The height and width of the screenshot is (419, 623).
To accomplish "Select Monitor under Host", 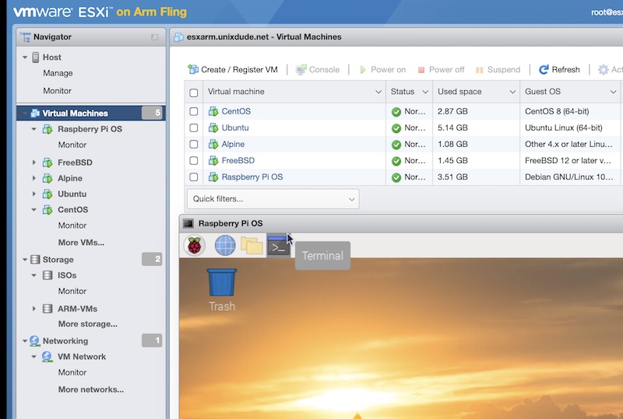I will coord(57,91).
